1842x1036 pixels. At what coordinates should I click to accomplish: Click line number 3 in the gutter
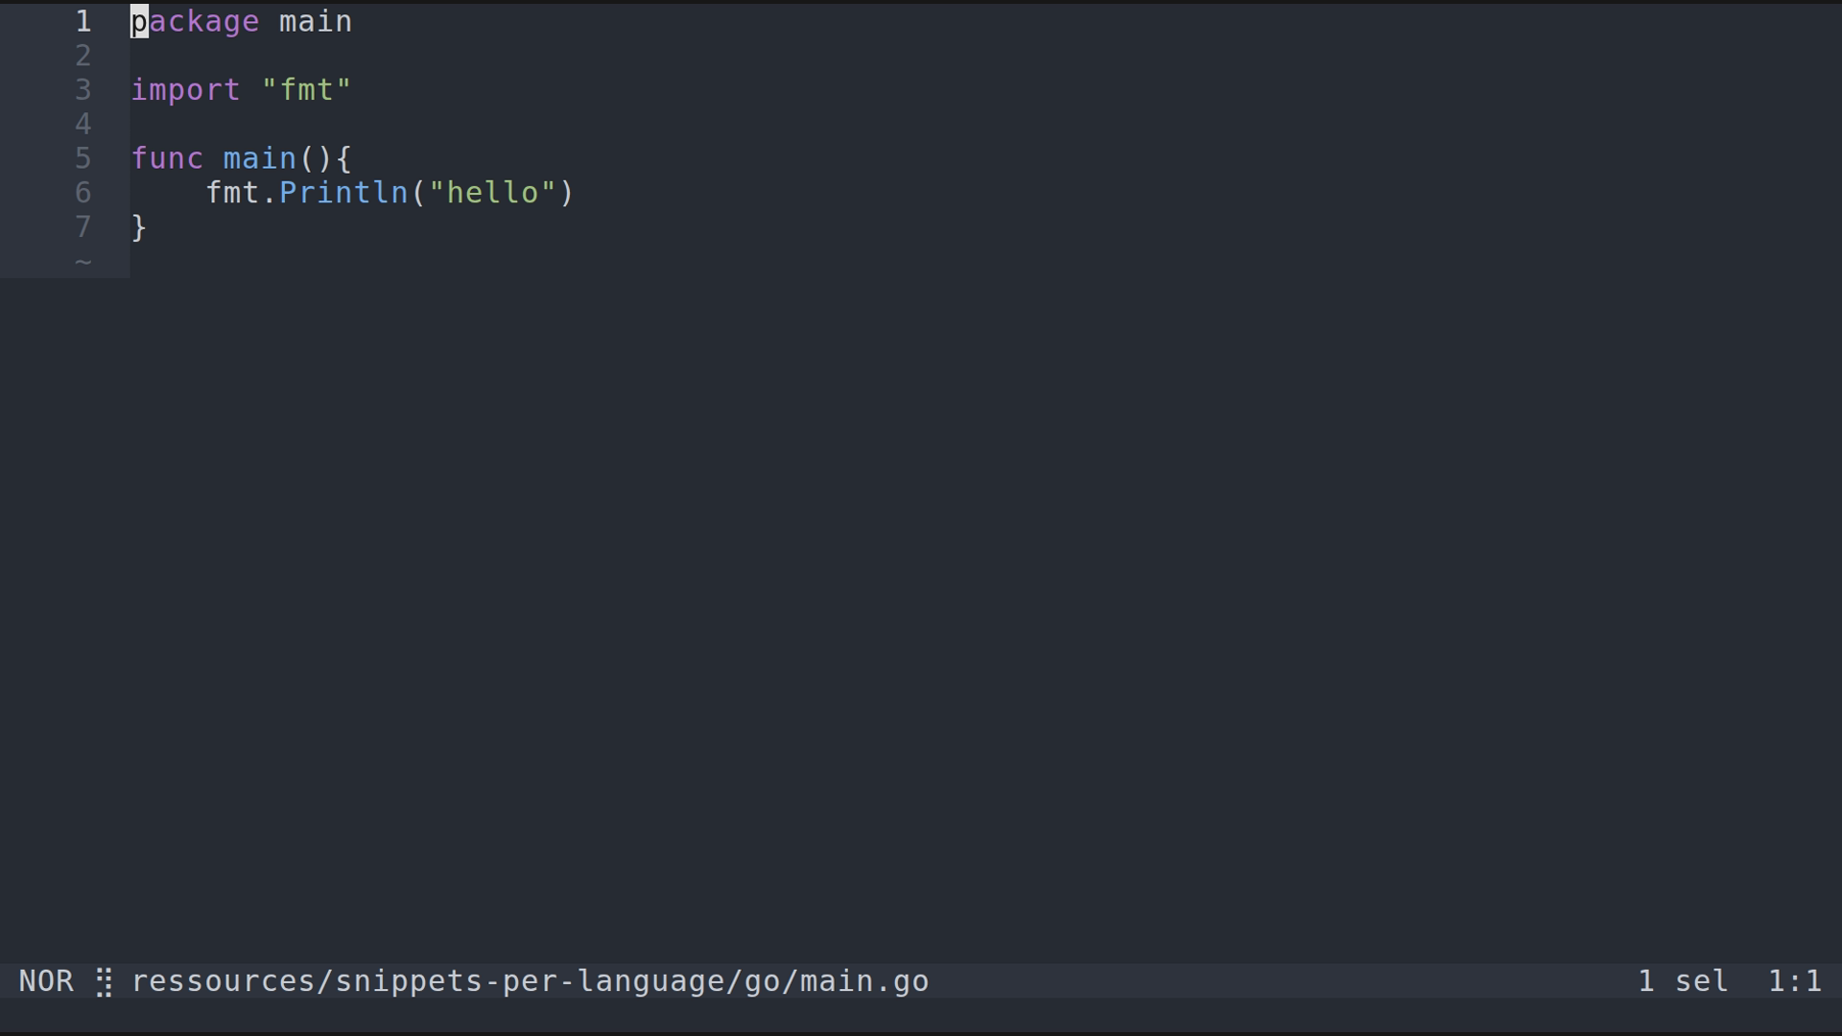pos(83,90)
